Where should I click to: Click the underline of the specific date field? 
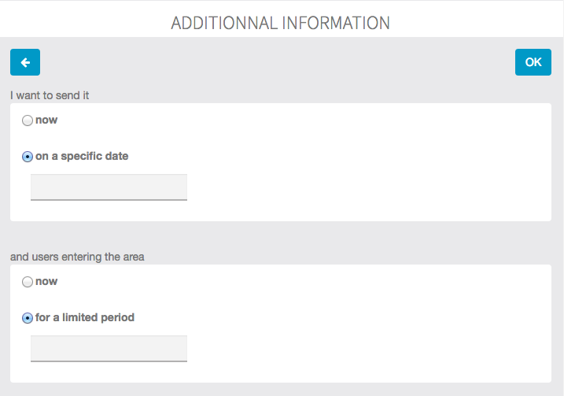pos(109,200)
